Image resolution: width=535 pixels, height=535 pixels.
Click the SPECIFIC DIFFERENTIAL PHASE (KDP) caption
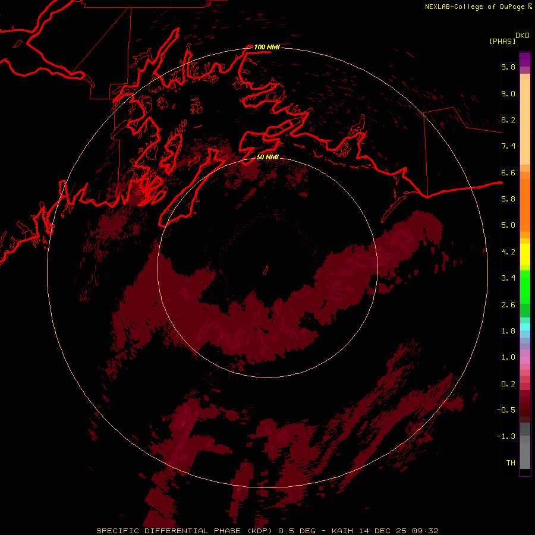tap(185, 531)
